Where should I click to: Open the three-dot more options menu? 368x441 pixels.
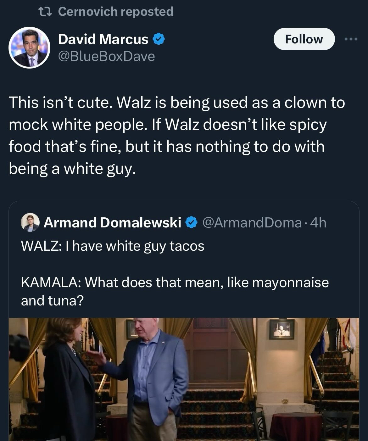(x=351, y=39)
